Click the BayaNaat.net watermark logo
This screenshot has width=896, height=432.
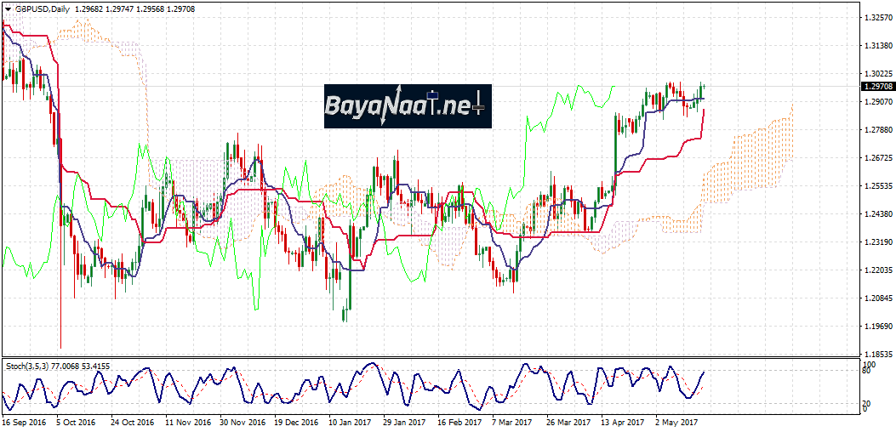click(x=407, y=106)
